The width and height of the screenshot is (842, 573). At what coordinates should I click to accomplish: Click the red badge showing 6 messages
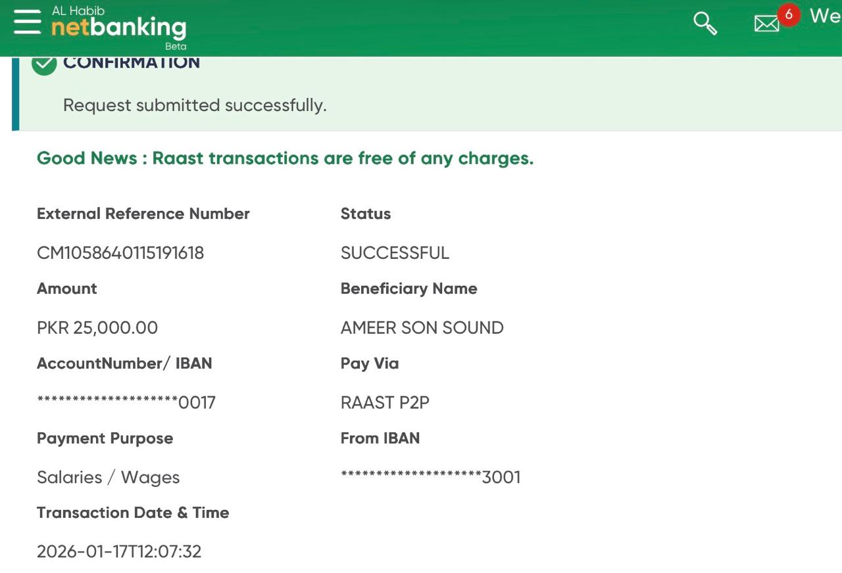click(788, 14)
